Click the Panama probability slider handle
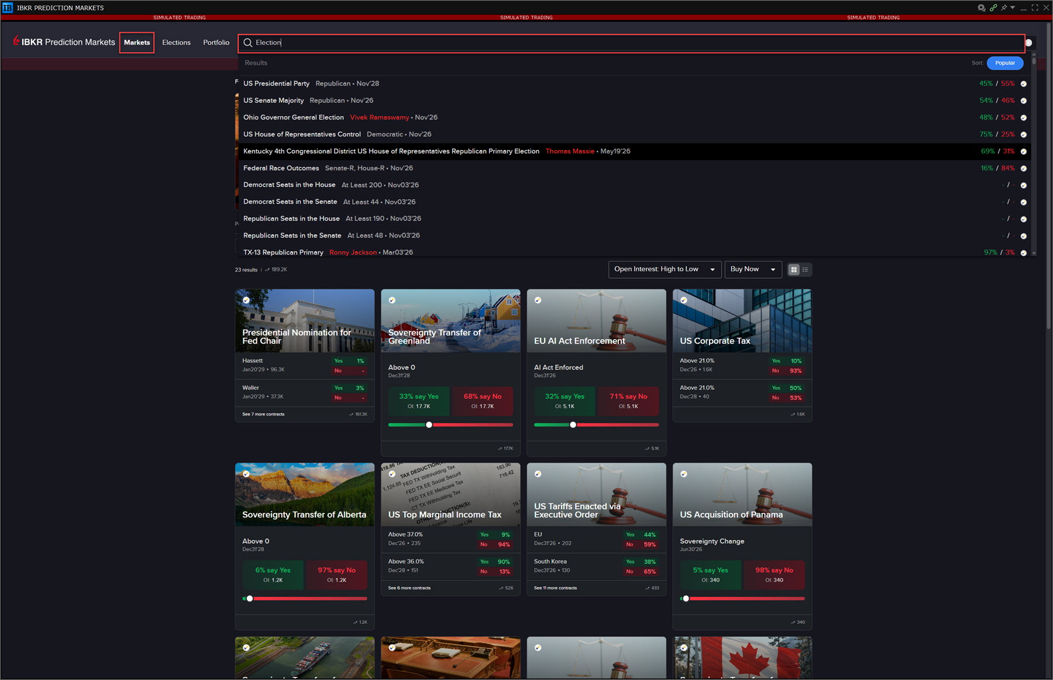 [686, 599]
